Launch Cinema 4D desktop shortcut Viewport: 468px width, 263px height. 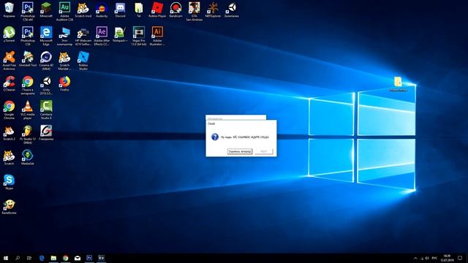click(46, 61)
